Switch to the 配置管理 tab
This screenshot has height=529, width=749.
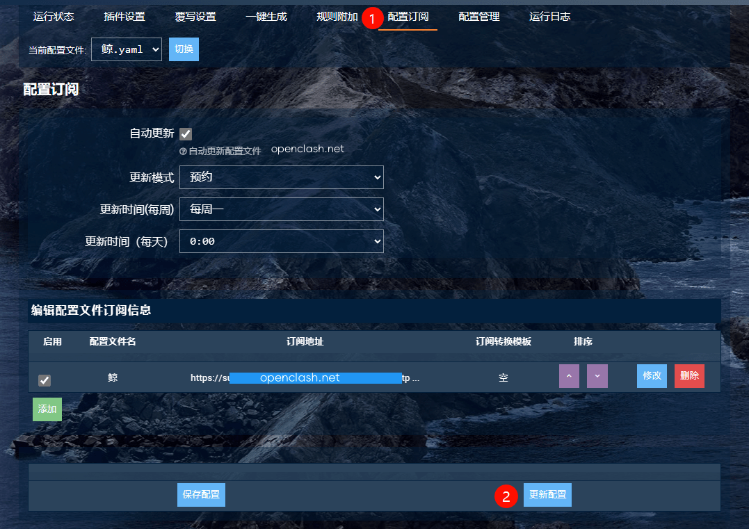coord(479,17)
